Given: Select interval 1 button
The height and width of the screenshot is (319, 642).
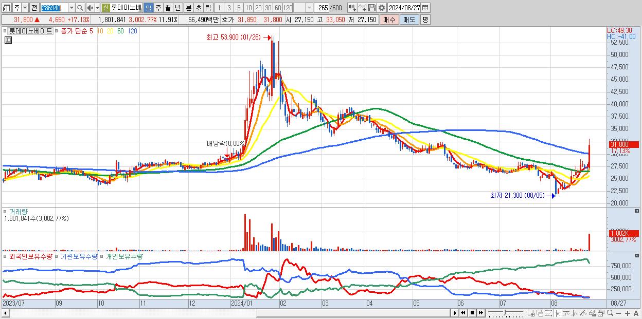Looking at the screenshot, I should [x=219, y=8].
